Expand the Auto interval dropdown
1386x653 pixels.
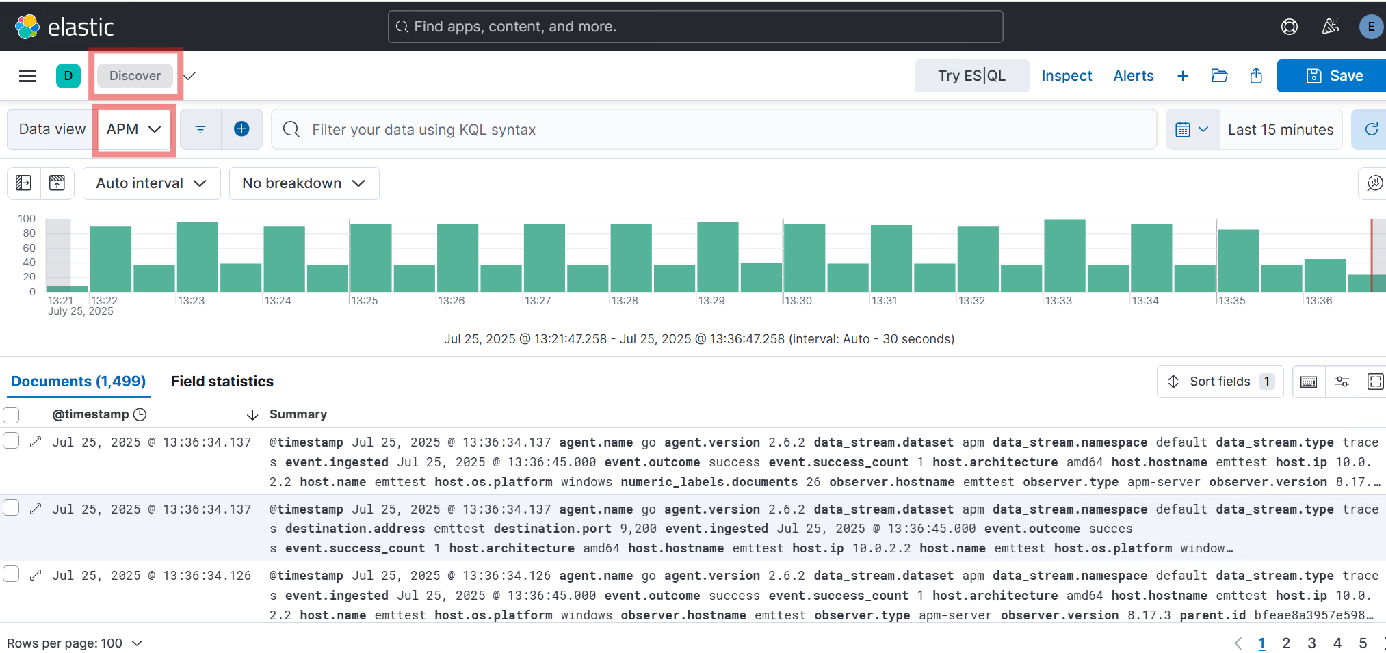(x=151, y=183)
